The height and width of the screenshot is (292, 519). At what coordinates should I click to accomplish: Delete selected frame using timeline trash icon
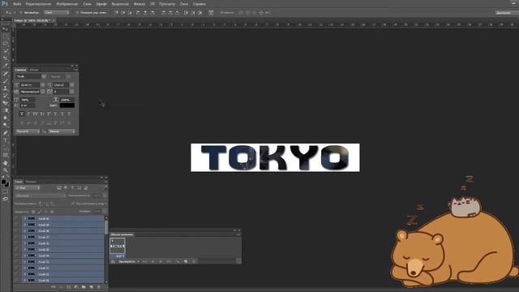(x=194, y=261)
